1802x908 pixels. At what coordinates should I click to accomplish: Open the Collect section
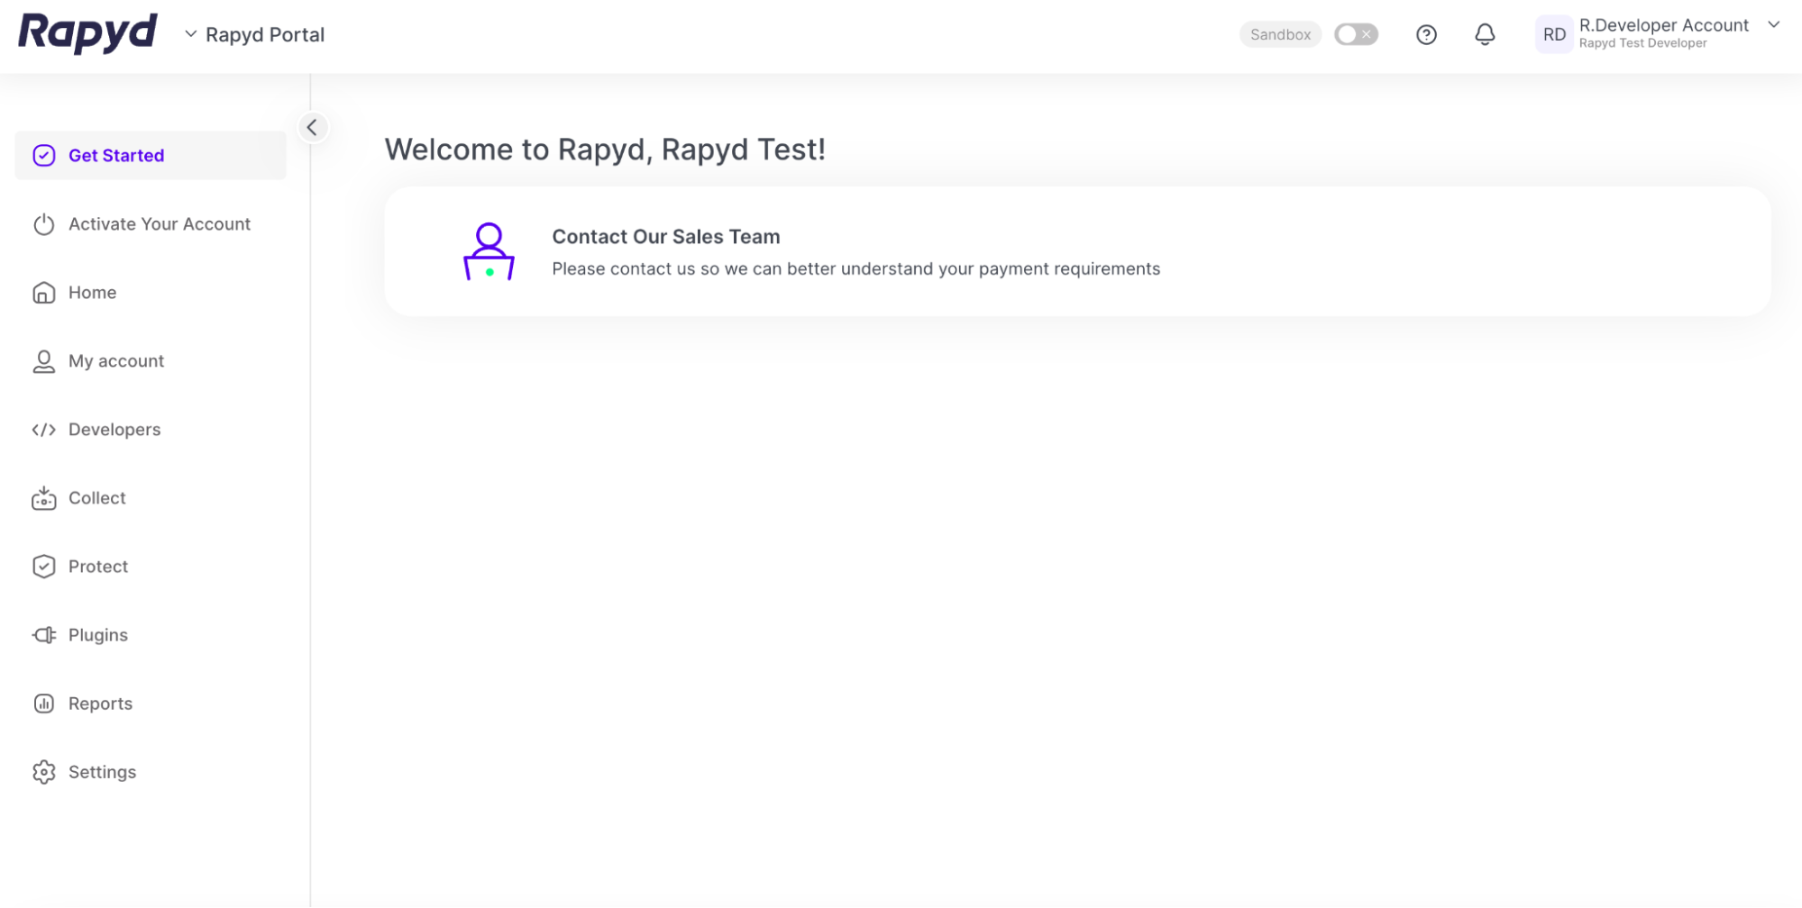coord(96,498)
